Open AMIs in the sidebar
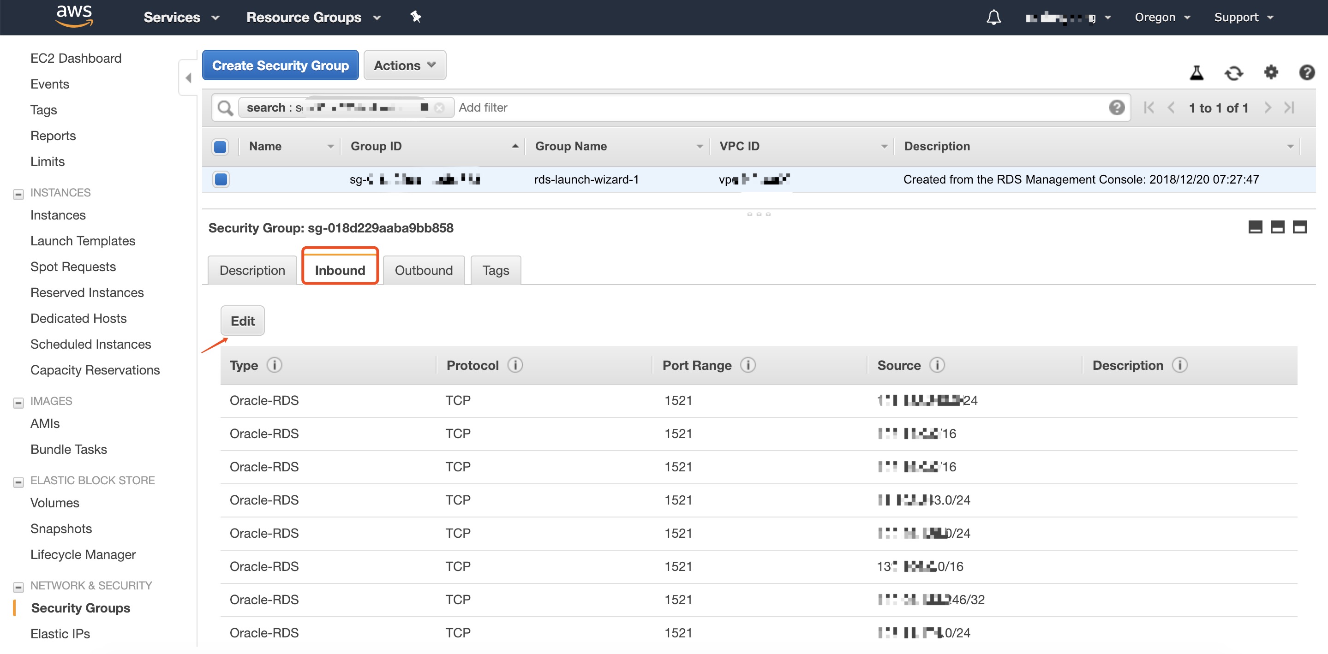The width and height of the screenshot is (1328, 654). tap(45, 423)
